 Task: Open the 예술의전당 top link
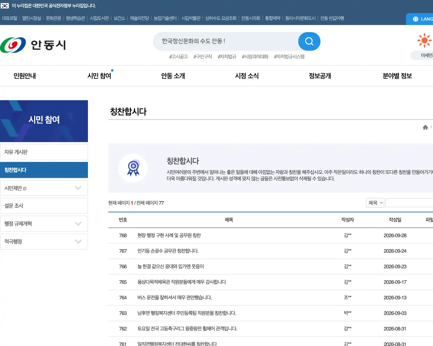[139, 18]
